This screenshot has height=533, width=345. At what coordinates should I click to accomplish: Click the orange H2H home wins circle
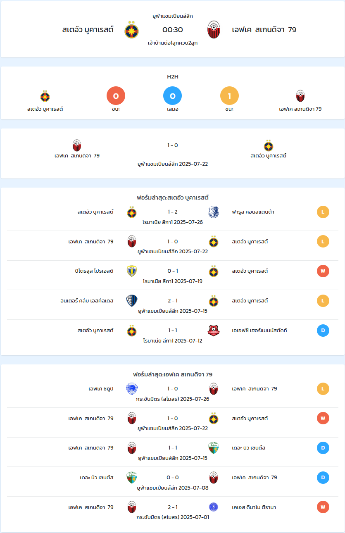point(116,96)
